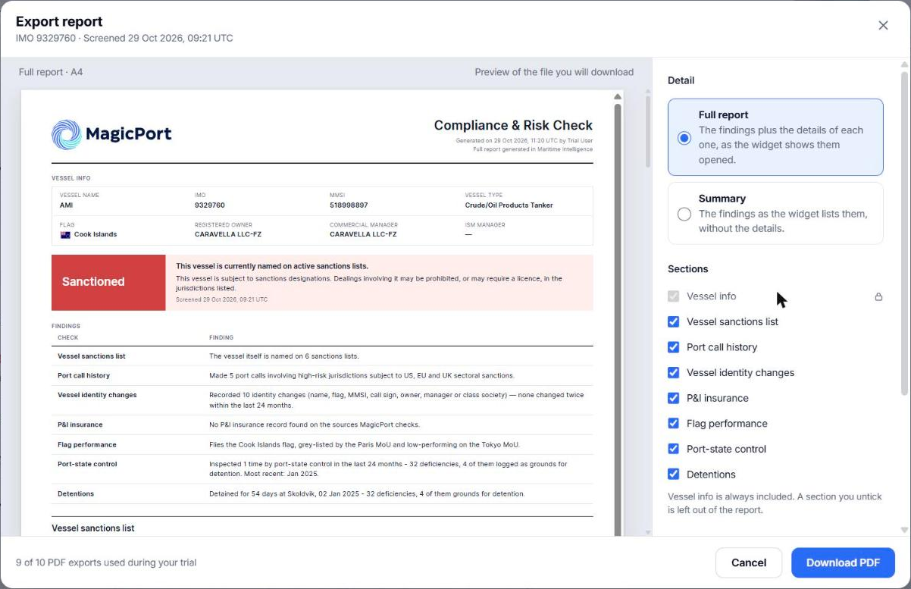This screenshot has width=911, height=589.
Task: Untick the Vessel identity changes section
Action: (x=673, y=372)
